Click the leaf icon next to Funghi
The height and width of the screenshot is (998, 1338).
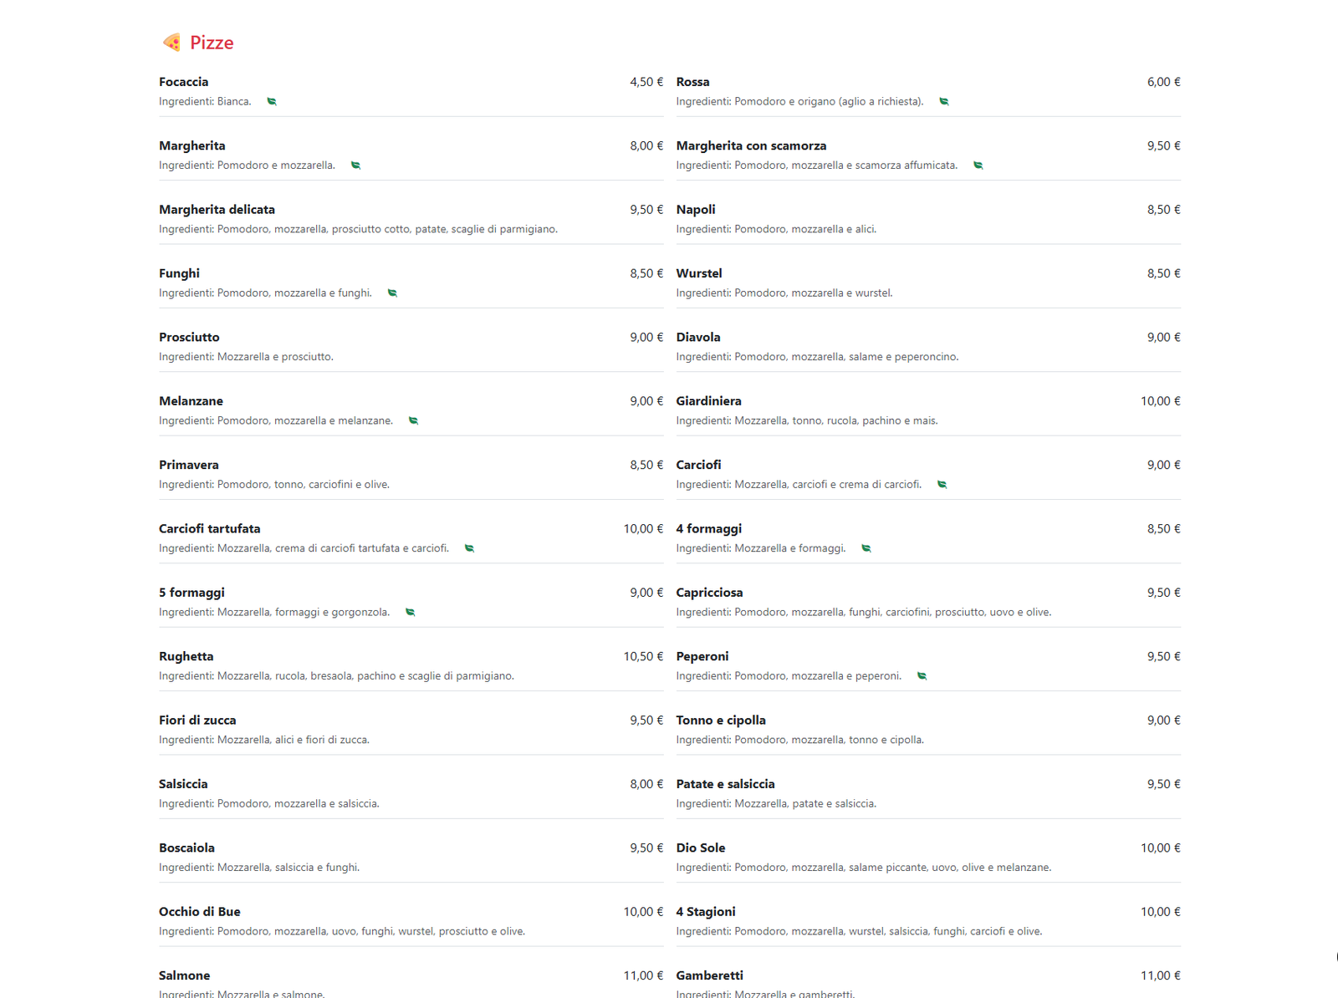click(393, 293)
